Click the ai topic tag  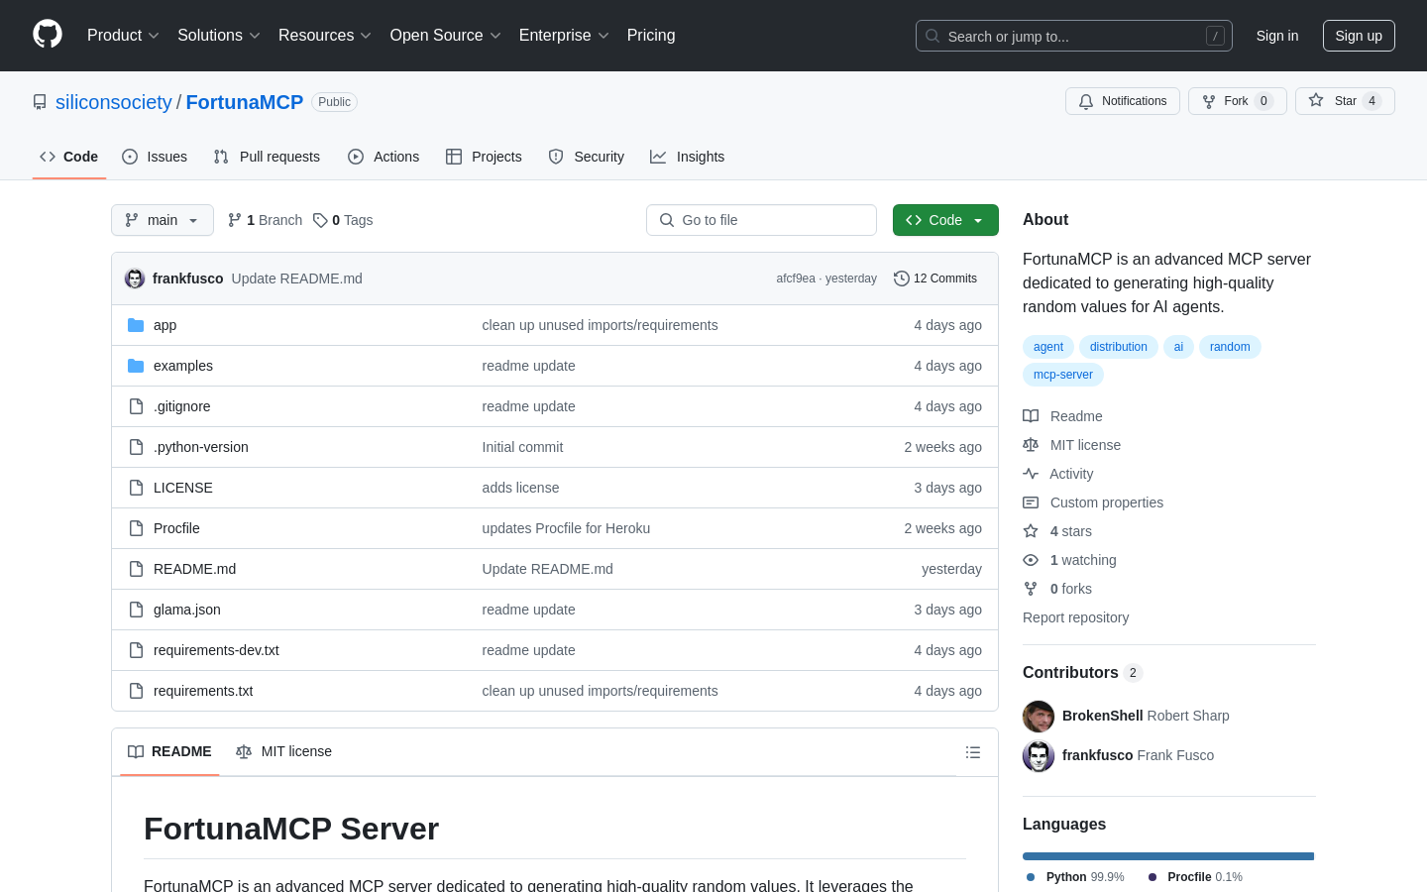tap(1178, 347)
